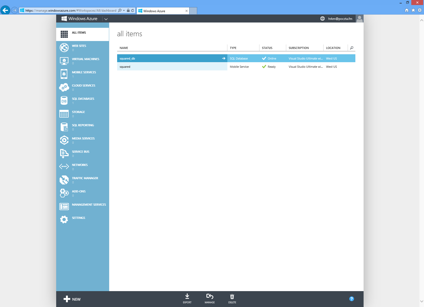Screen dimensions: 424x307
Task: Click the Export download icon
Action: pyautogui.click(x=187, y=296)
